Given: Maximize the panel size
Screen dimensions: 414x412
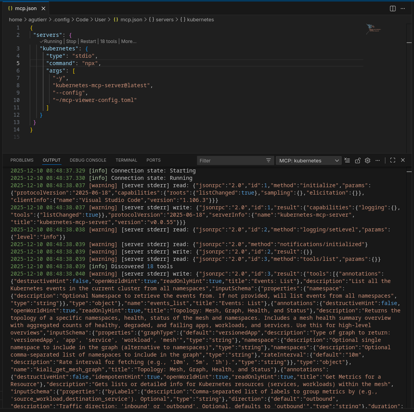Looking at the screenshot, I should coord(393,160).
